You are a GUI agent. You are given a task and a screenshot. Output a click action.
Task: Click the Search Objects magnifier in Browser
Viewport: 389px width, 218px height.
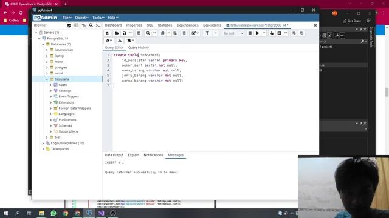pos(91,25)
